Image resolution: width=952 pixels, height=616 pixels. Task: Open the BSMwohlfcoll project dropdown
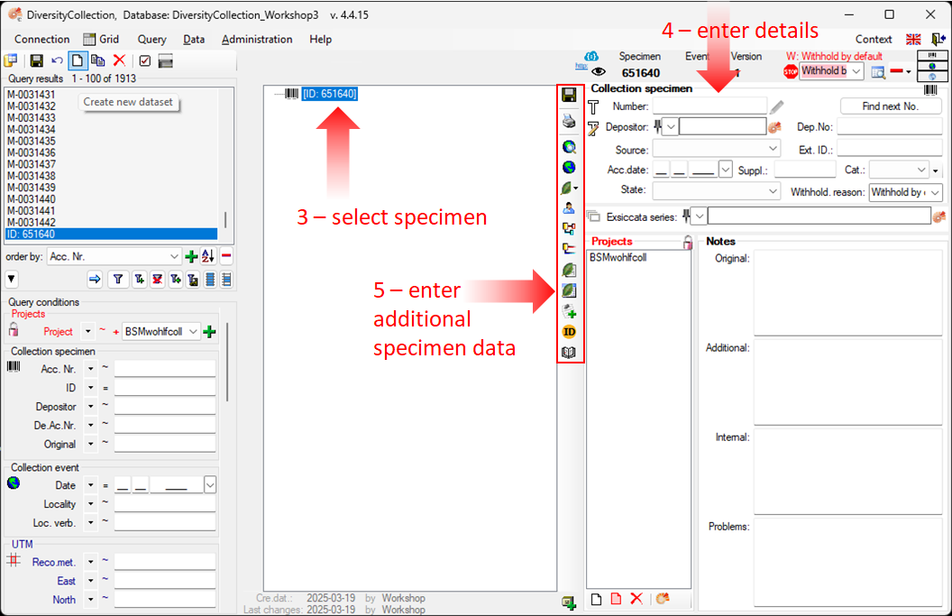click(193, 332)
